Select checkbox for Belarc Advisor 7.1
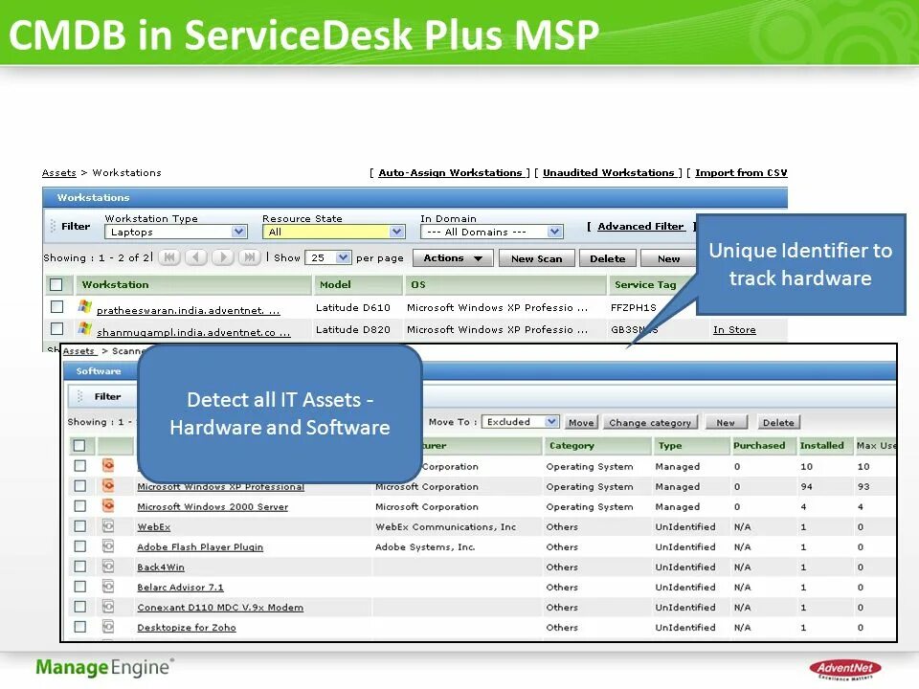The width and height of the screenshot is (919, 689). (79, 587)
